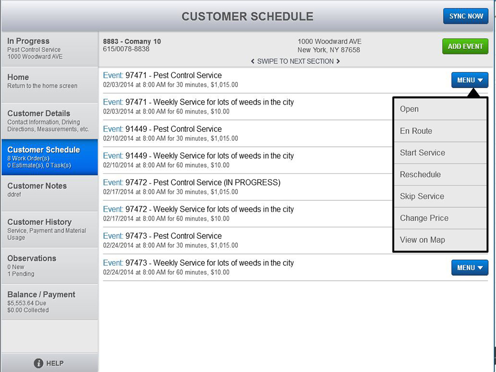The image size is (496, 372).
Task: Open Customer Notes in the sidebar
Action: pos(49,193)
